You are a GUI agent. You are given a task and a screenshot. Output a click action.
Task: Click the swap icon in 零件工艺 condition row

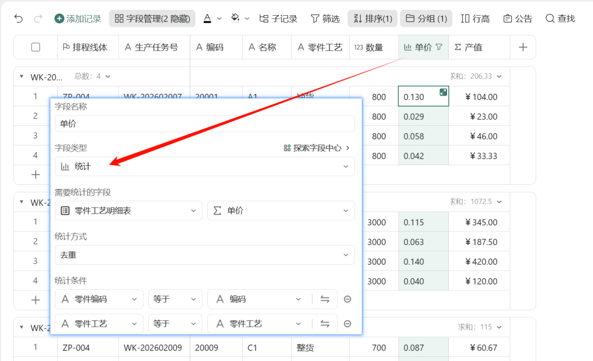click(x=325, y=324)
